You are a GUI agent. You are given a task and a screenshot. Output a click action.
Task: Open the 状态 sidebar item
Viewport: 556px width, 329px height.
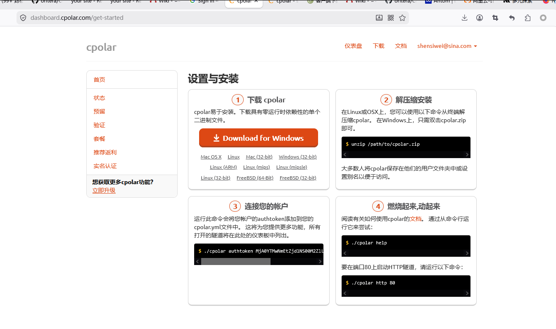pos(99,98)
